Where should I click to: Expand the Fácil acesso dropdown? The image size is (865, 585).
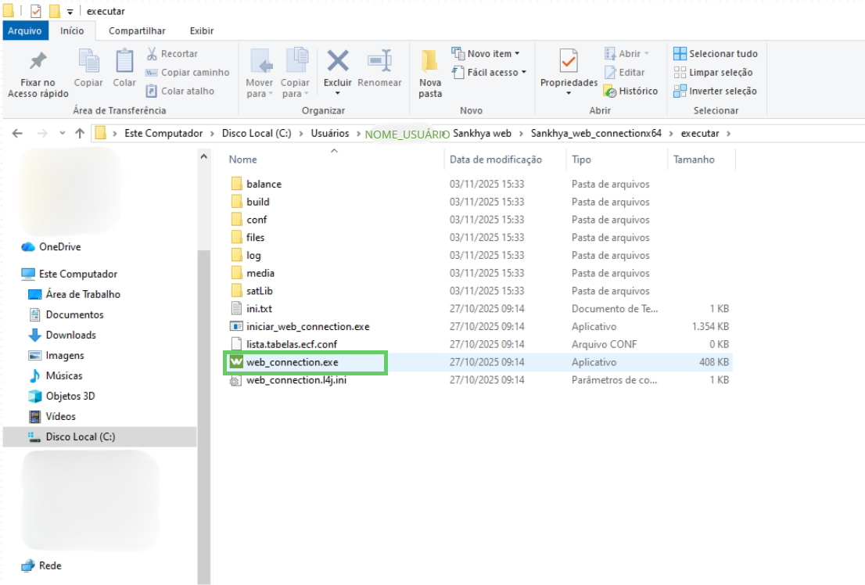coord(489,72)
